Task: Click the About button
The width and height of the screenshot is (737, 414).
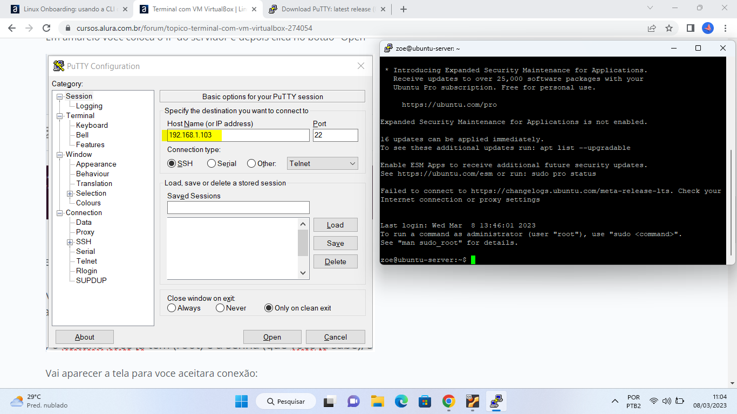Action: click(85, 337)
